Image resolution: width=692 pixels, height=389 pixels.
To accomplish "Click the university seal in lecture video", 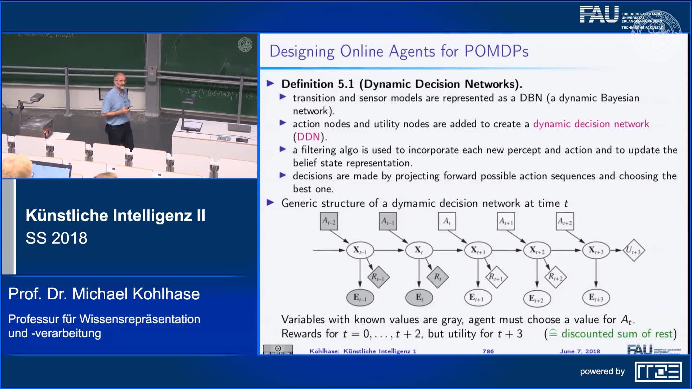I will (x=245, y=45).
